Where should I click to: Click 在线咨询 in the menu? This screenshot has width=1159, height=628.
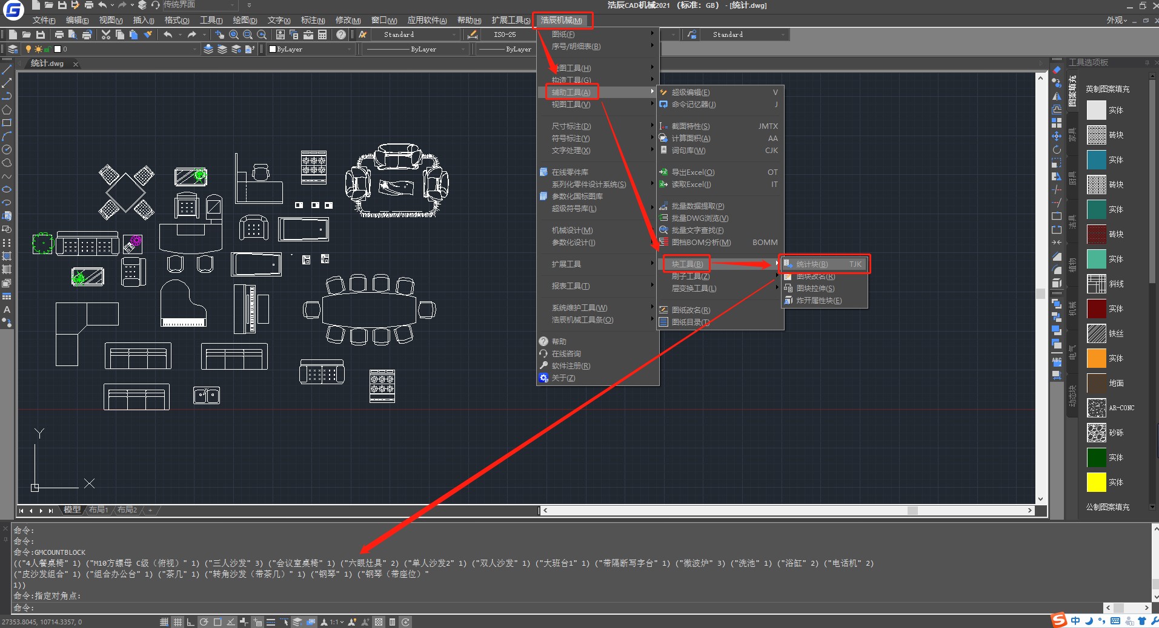(566, 354)
